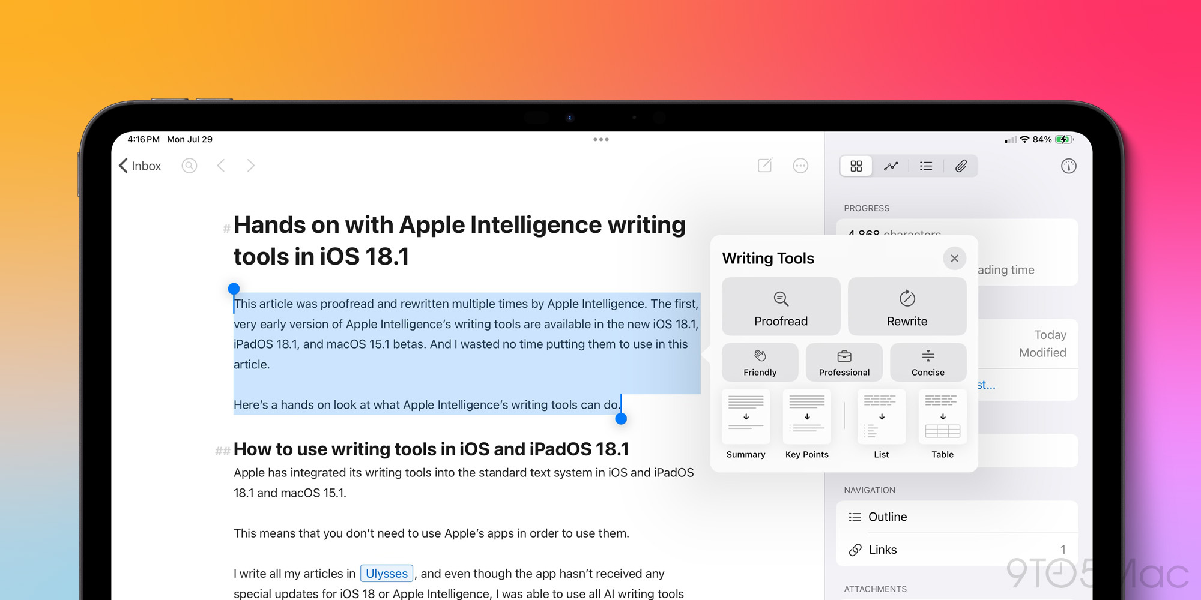Switch to the progress chart tab
Viewport: 1201px width, 600px height.
coord(891,166)
